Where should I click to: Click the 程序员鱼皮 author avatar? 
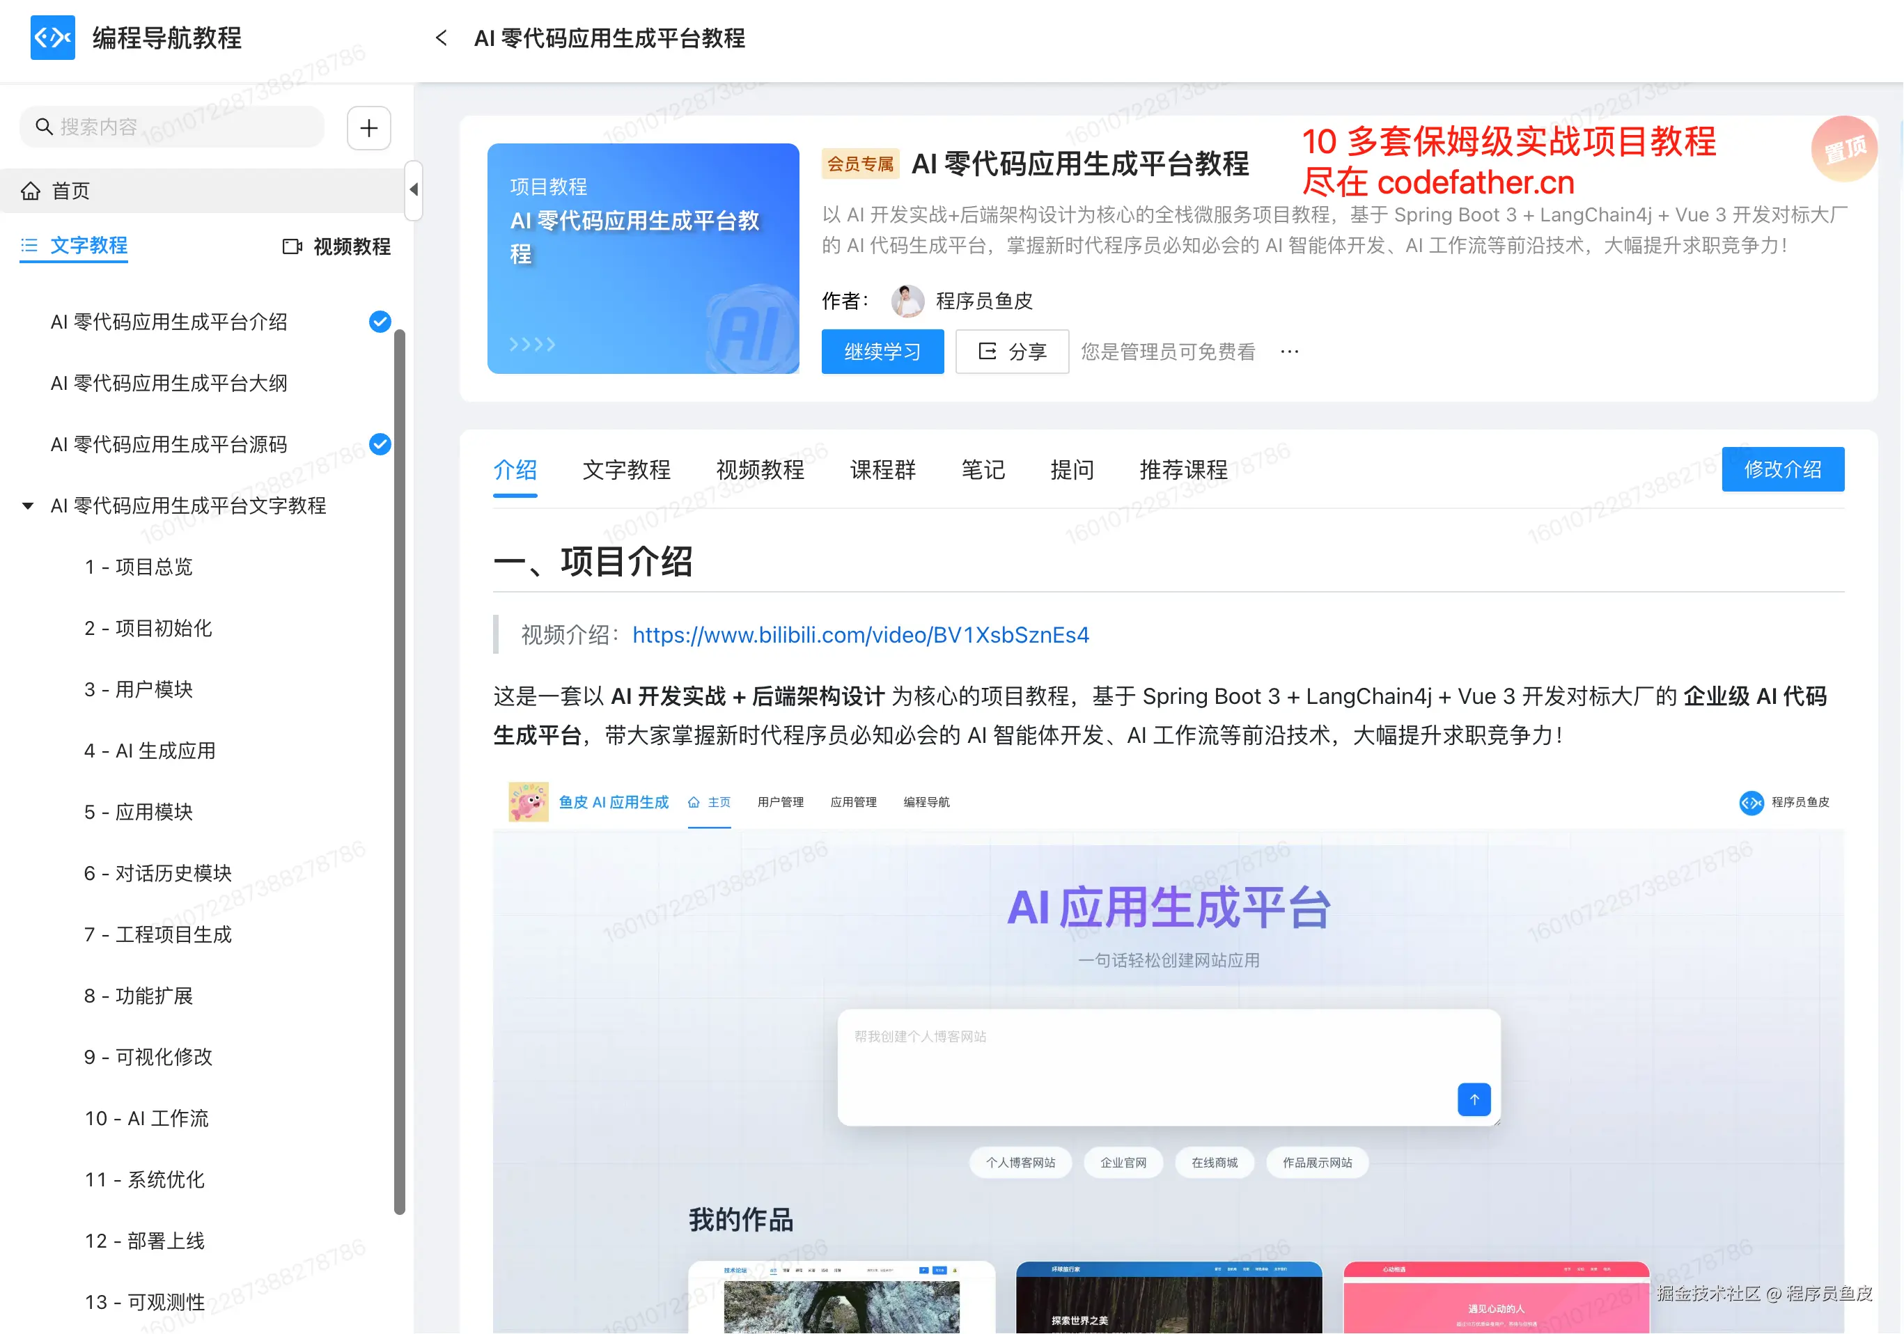(x=907, y=301)
